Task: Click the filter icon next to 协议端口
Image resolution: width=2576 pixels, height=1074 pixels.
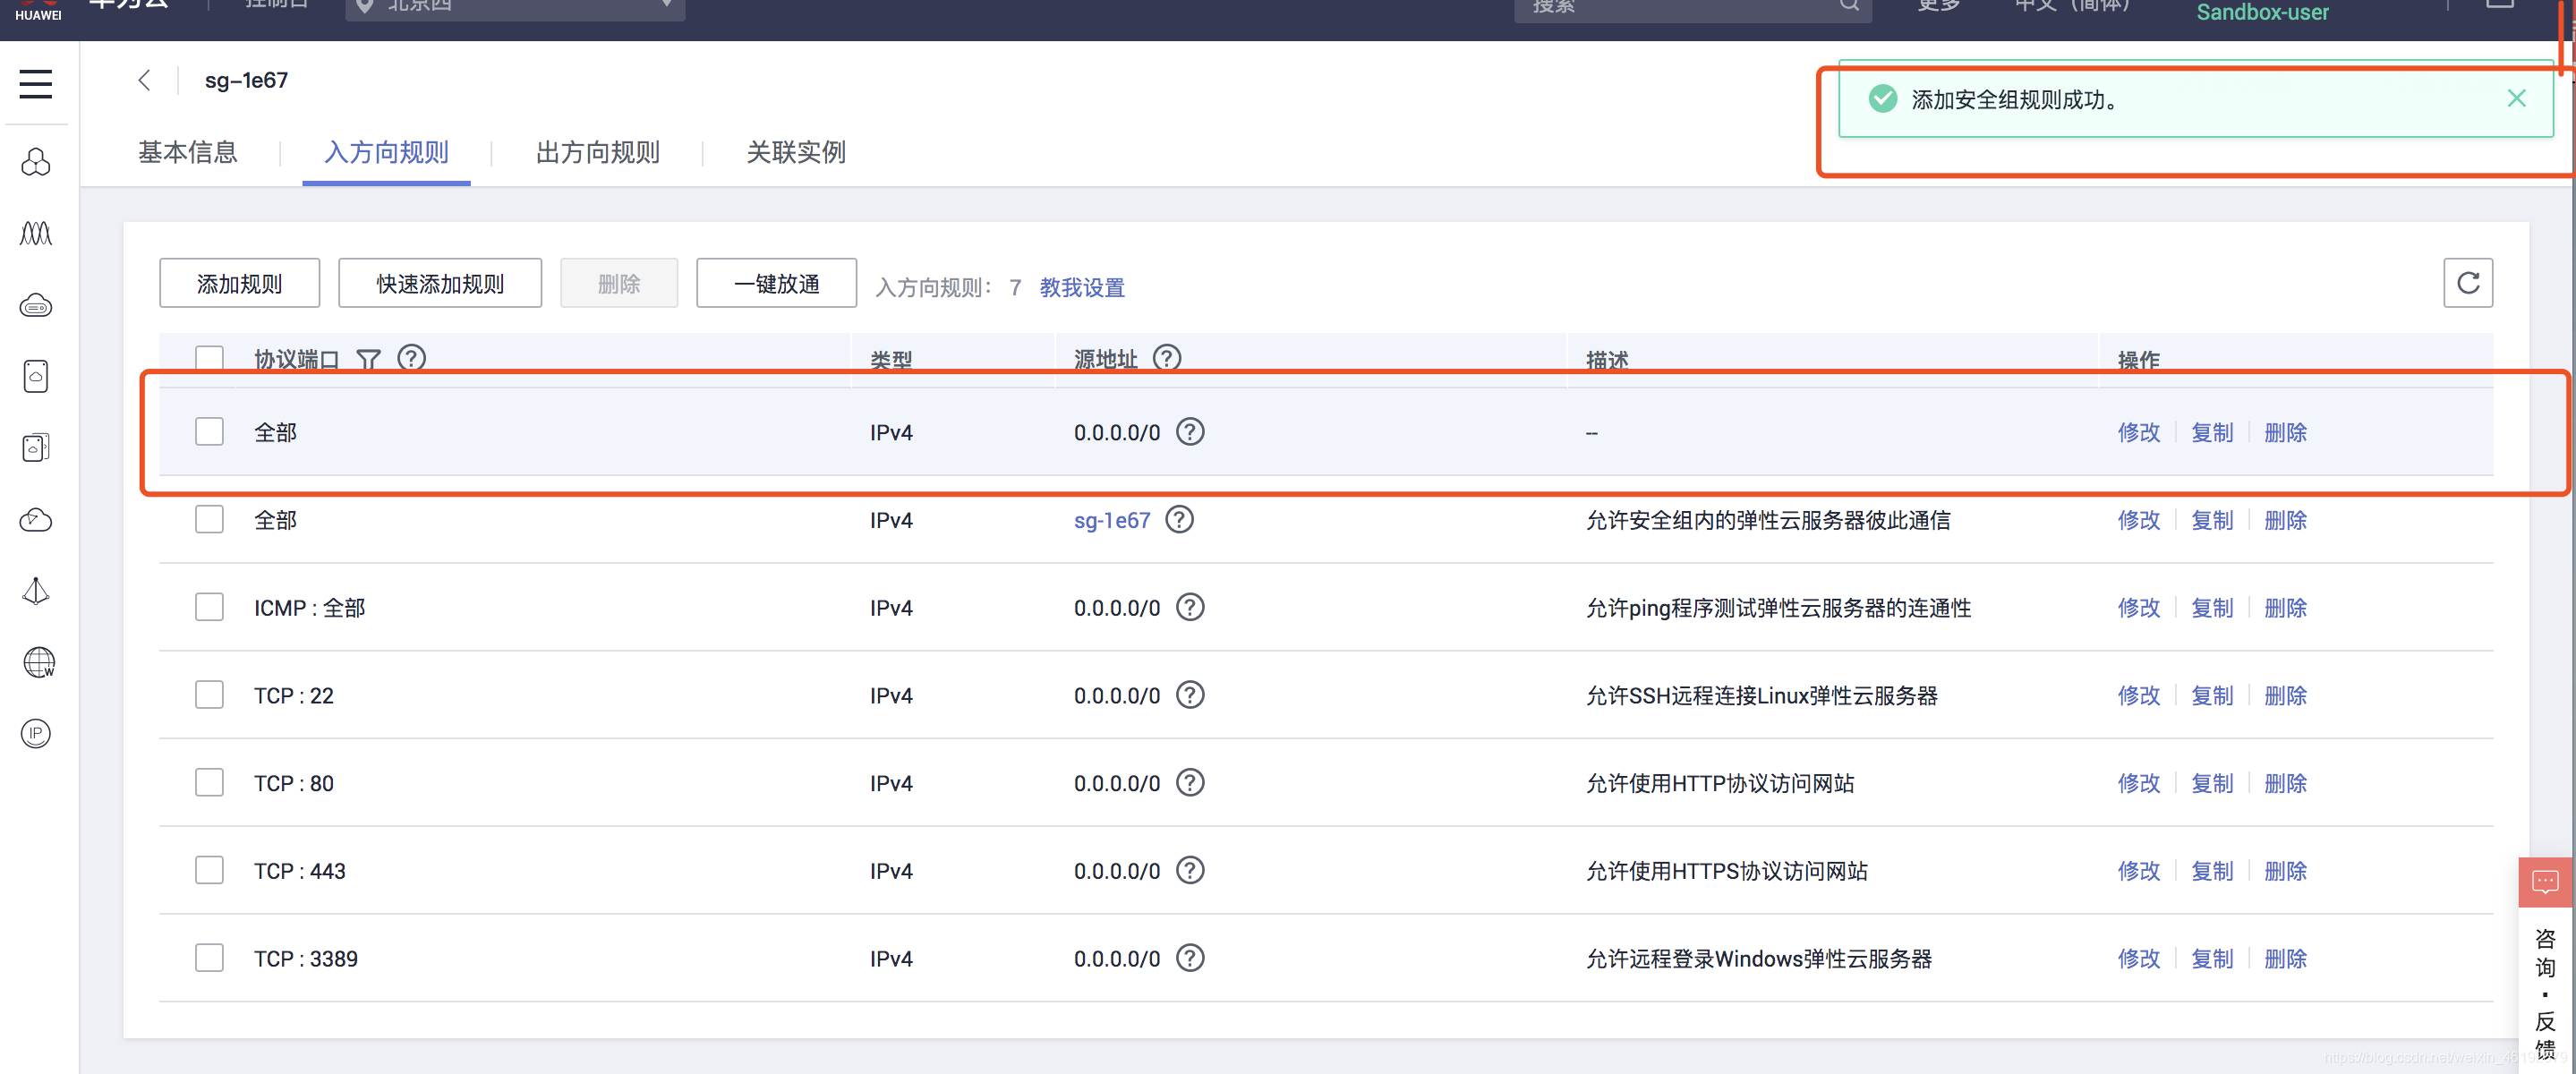Action: tap(369, 359)
